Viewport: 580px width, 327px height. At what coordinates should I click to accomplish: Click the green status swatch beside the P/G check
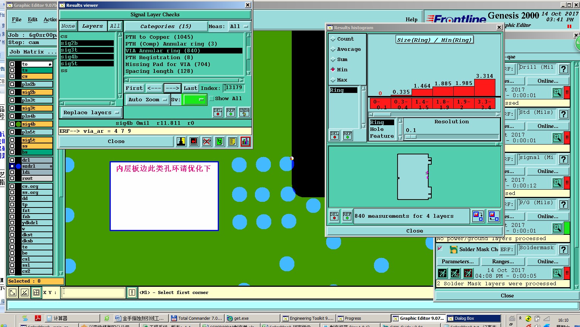pos(567,228)
